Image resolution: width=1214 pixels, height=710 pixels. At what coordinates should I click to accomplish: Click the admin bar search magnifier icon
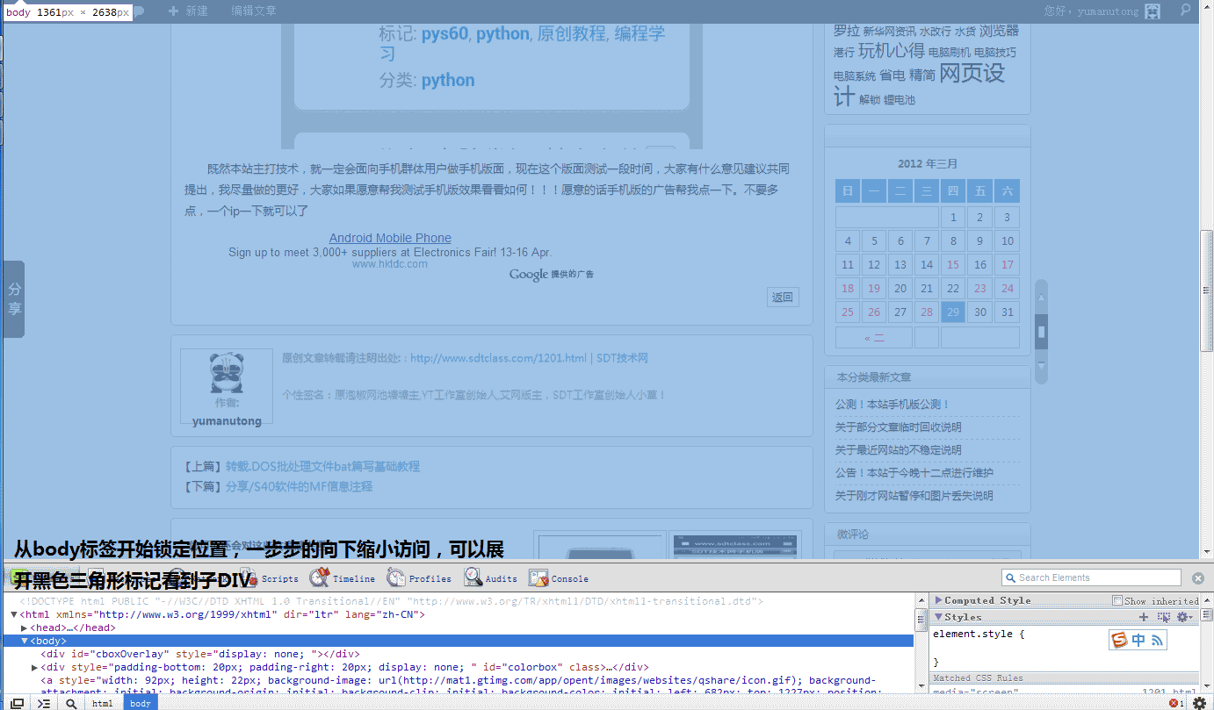click(x=1185, y=11)
